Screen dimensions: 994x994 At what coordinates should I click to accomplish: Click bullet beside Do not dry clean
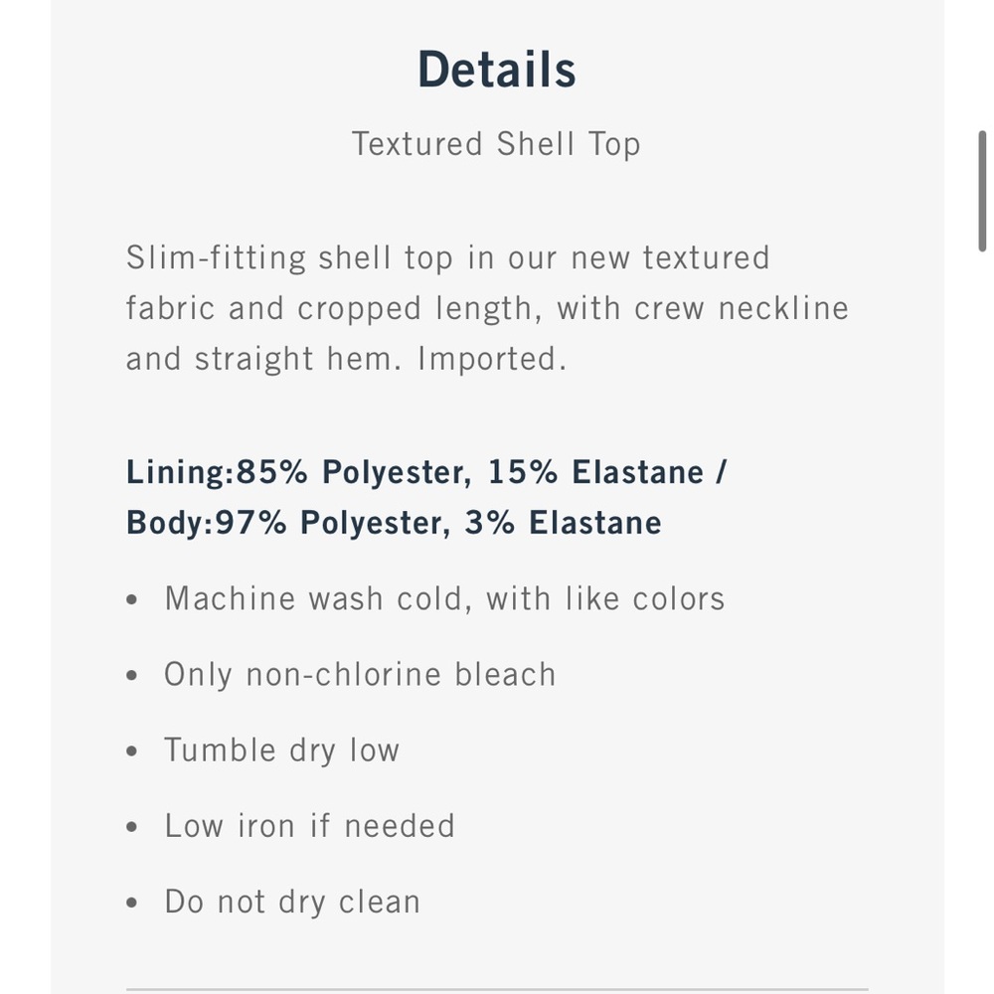tap(133, 904)
